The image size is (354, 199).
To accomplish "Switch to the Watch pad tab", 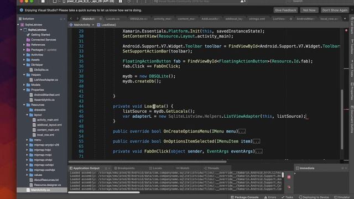I will click(183, 168).
